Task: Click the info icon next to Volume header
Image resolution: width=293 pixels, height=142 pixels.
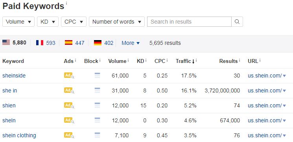Action: [x=128, y=60]
